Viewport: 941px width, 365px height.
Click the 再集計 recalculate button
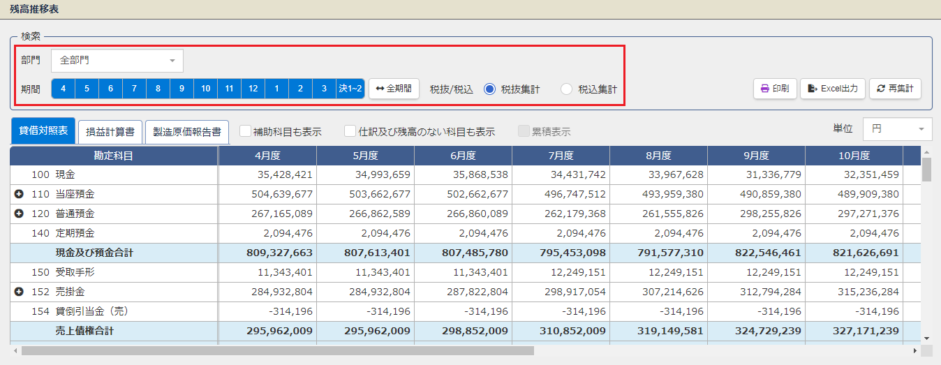895,89
